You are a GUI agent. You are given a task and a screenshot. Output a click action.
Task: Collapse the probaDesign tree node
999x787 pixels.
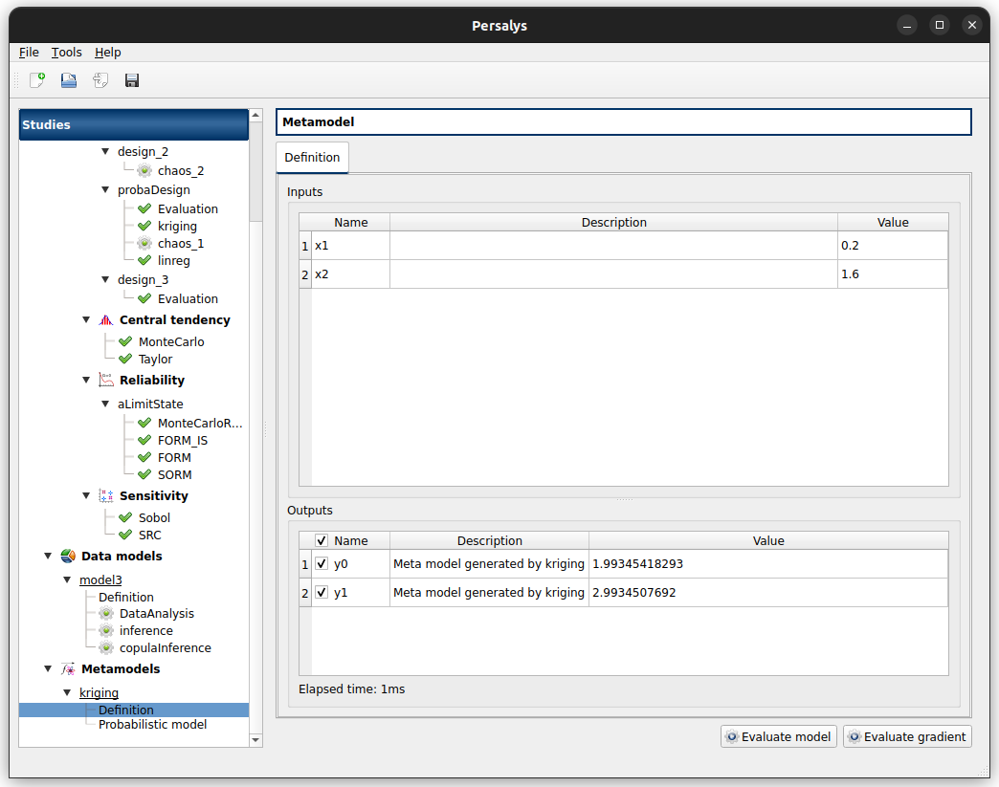point(105,190)
